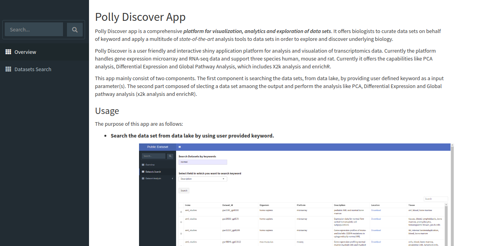Click the 'Polly Discover App' heading

click(x=140, y=17)
